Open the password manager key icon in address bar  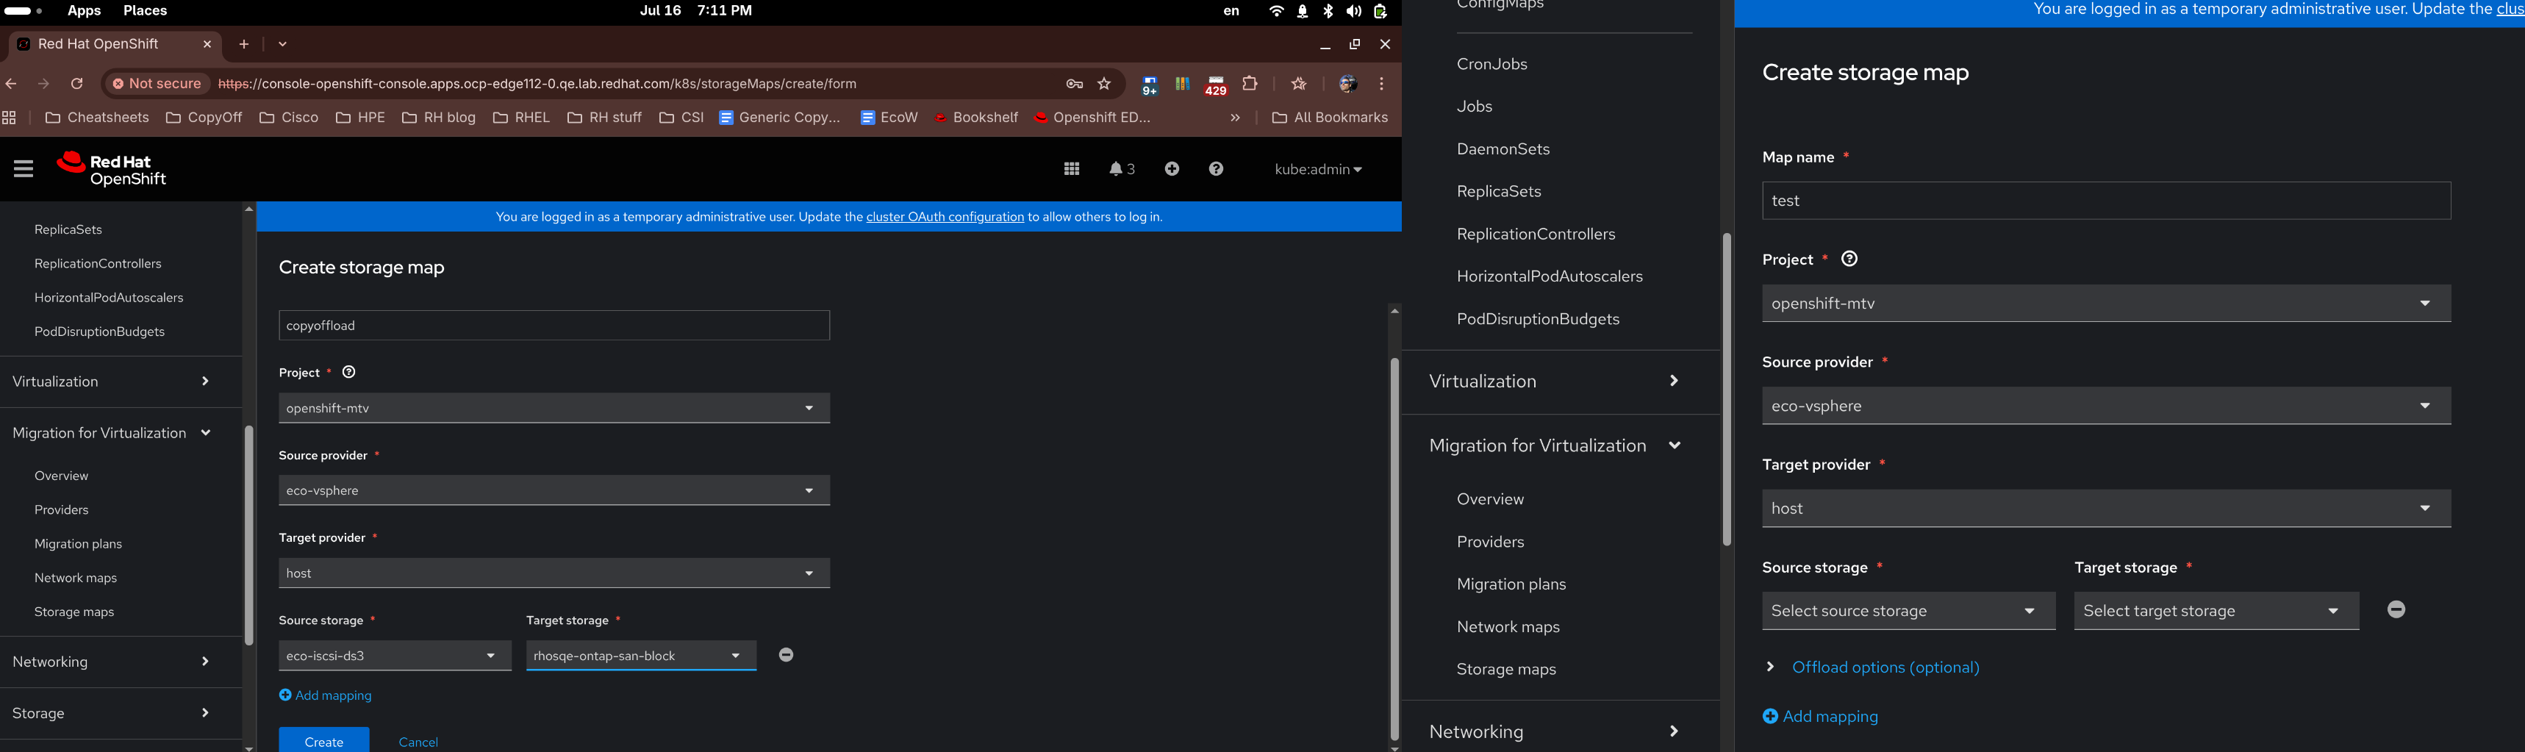pos(1074,83)
